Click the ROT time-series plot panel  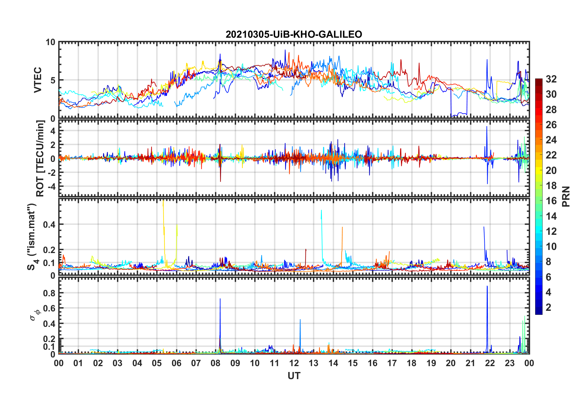294,158
